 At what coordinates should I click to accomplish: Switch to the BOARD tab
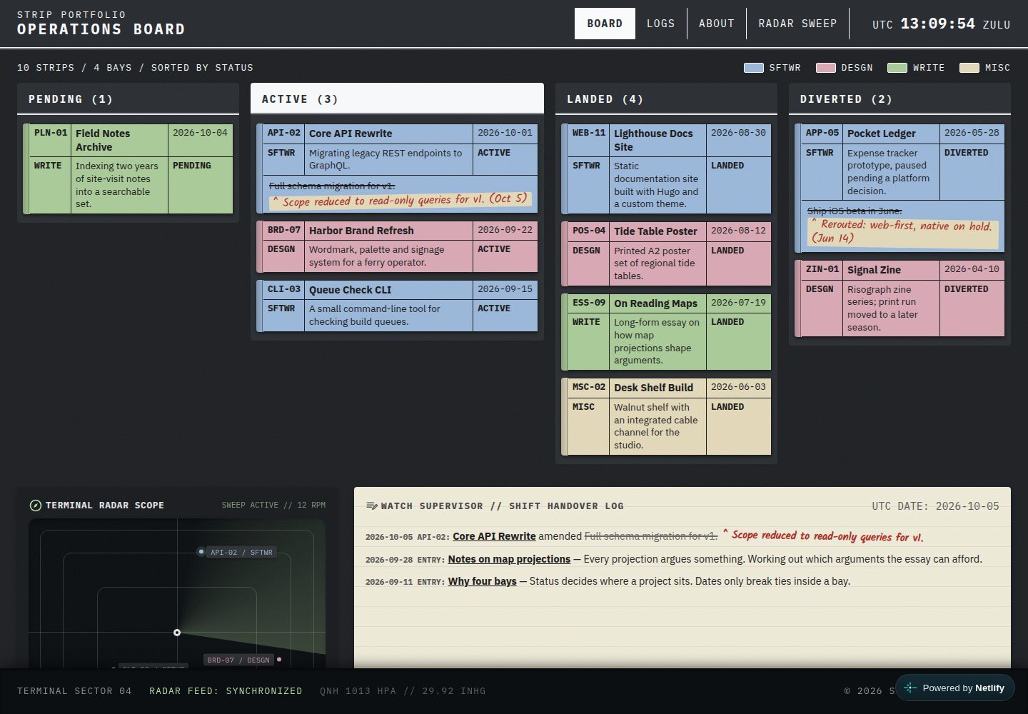[605, 24]
